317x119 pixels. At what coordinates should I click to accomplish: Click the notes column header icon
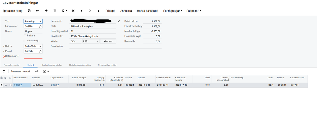pos(10,78)
